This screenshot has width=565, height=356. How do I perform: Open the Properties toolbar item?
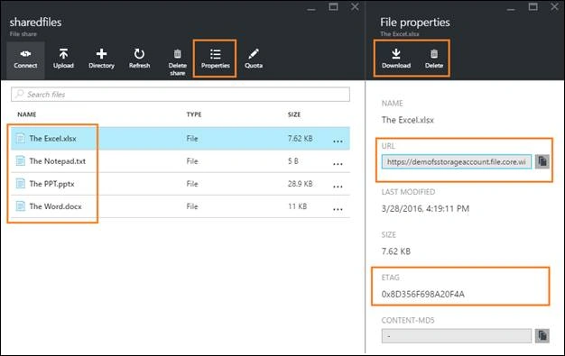[x=215, y=59]
